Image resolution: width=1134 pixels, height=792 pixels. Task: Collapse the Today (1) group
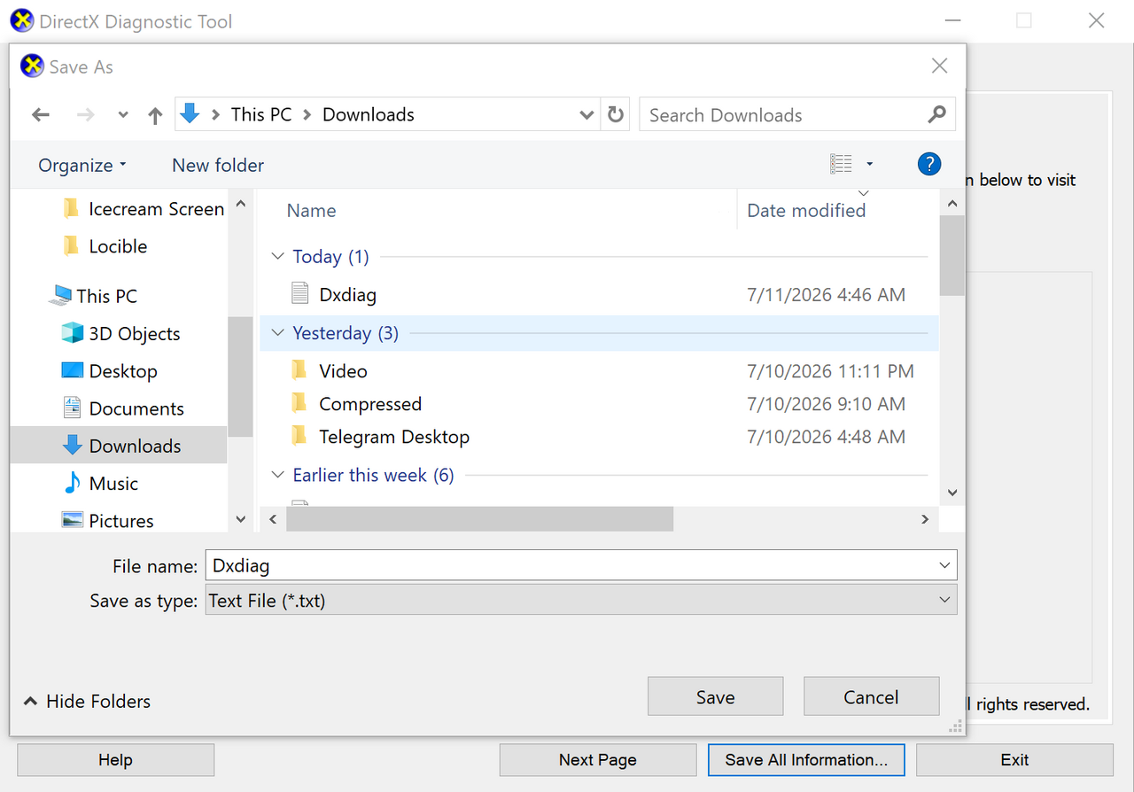277,257
